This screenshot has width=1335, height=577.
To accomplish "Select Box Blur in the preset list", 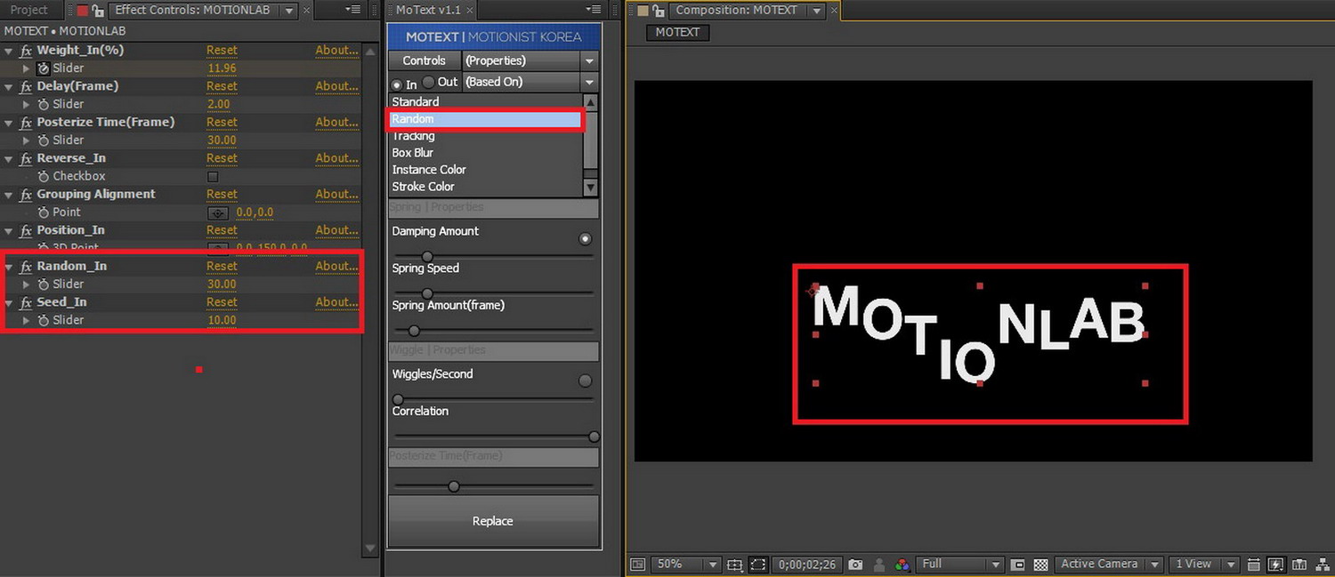I will click(x=413, y=153).
